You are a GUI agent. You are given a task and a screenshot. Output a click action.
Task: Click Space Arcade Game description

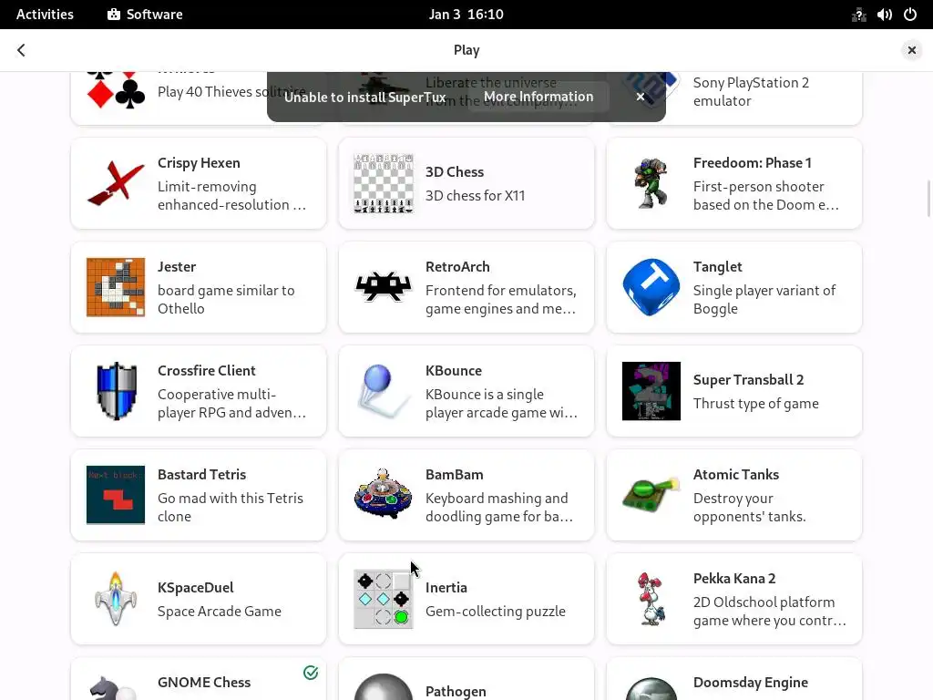pyautogui.click(x=219, y=612)
